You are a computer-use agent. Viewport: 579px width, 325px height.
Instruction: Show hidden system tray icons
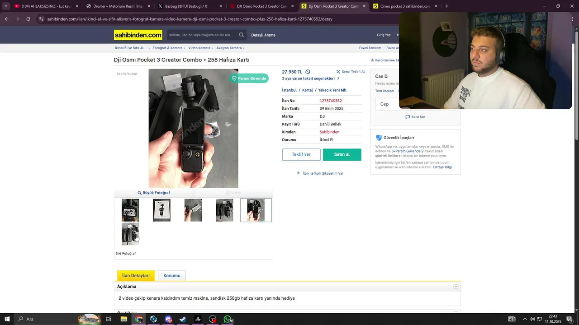(x=526, y=319)
